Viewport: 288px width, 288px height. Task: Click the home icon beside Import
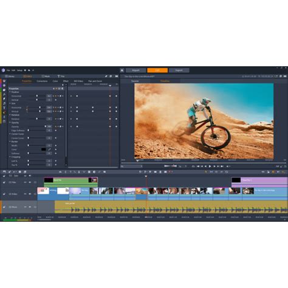coord(122,70)
